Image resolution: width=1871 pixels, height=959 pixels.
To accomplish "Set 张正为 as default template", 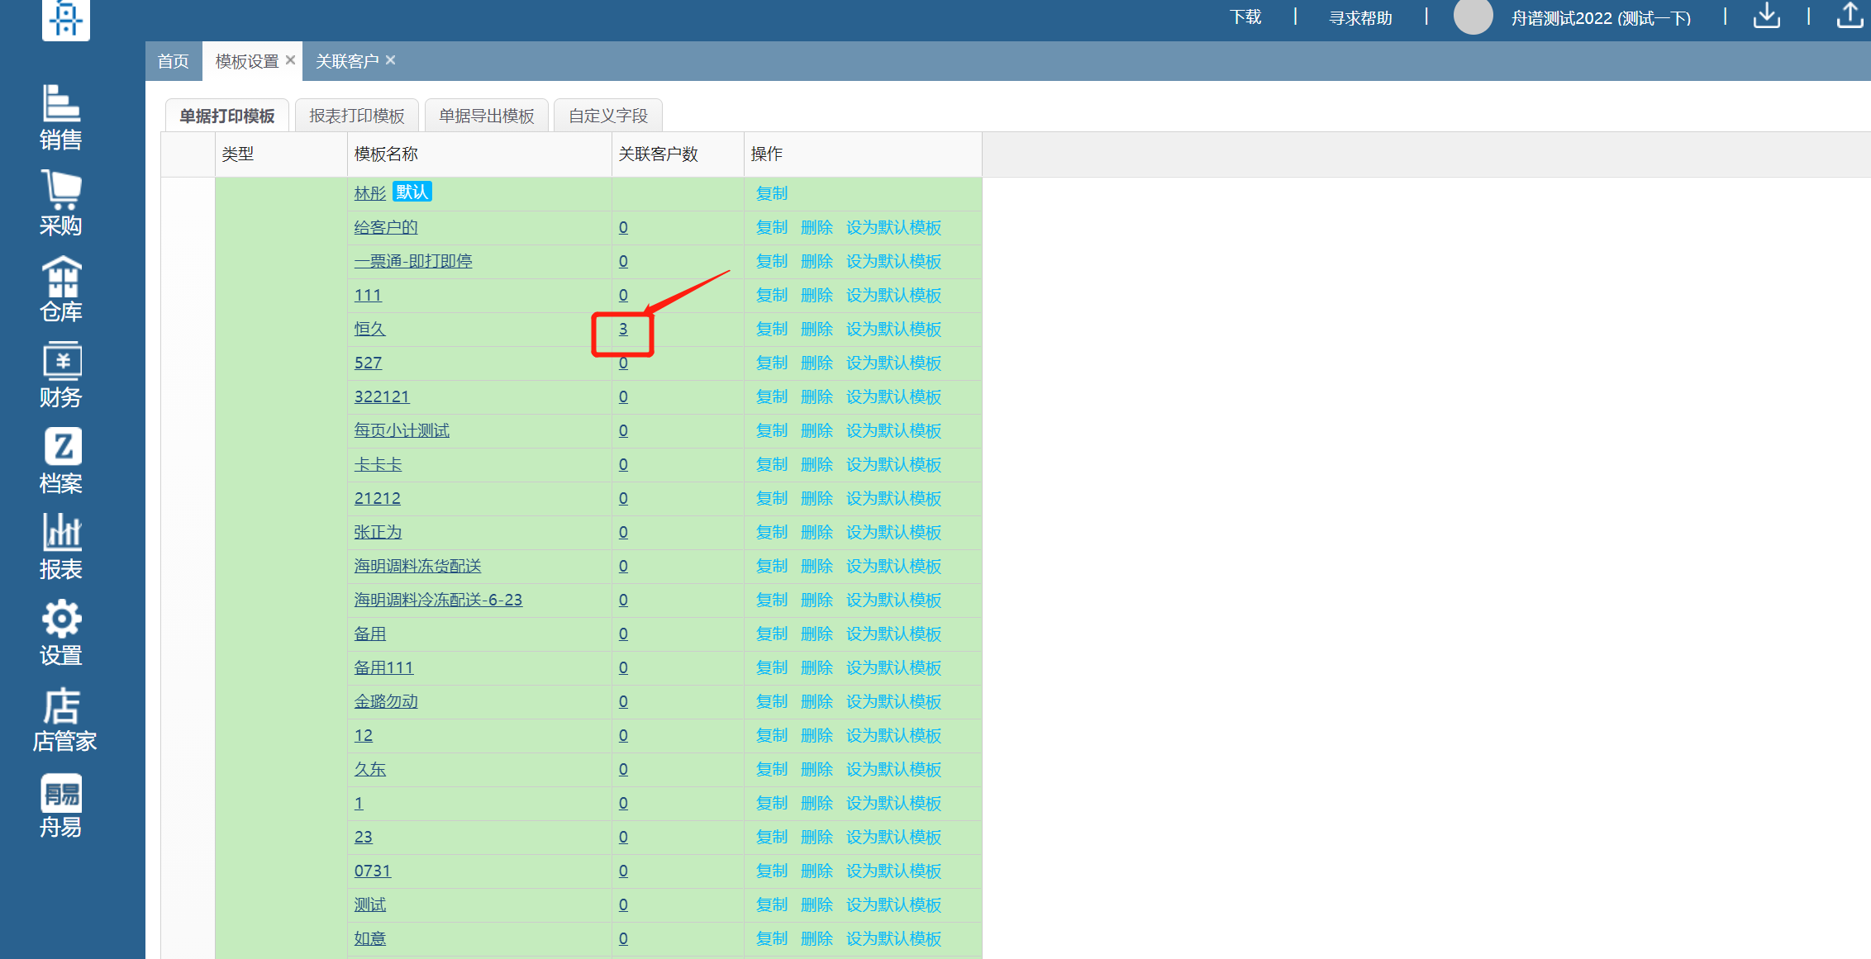I will (893, 532).
